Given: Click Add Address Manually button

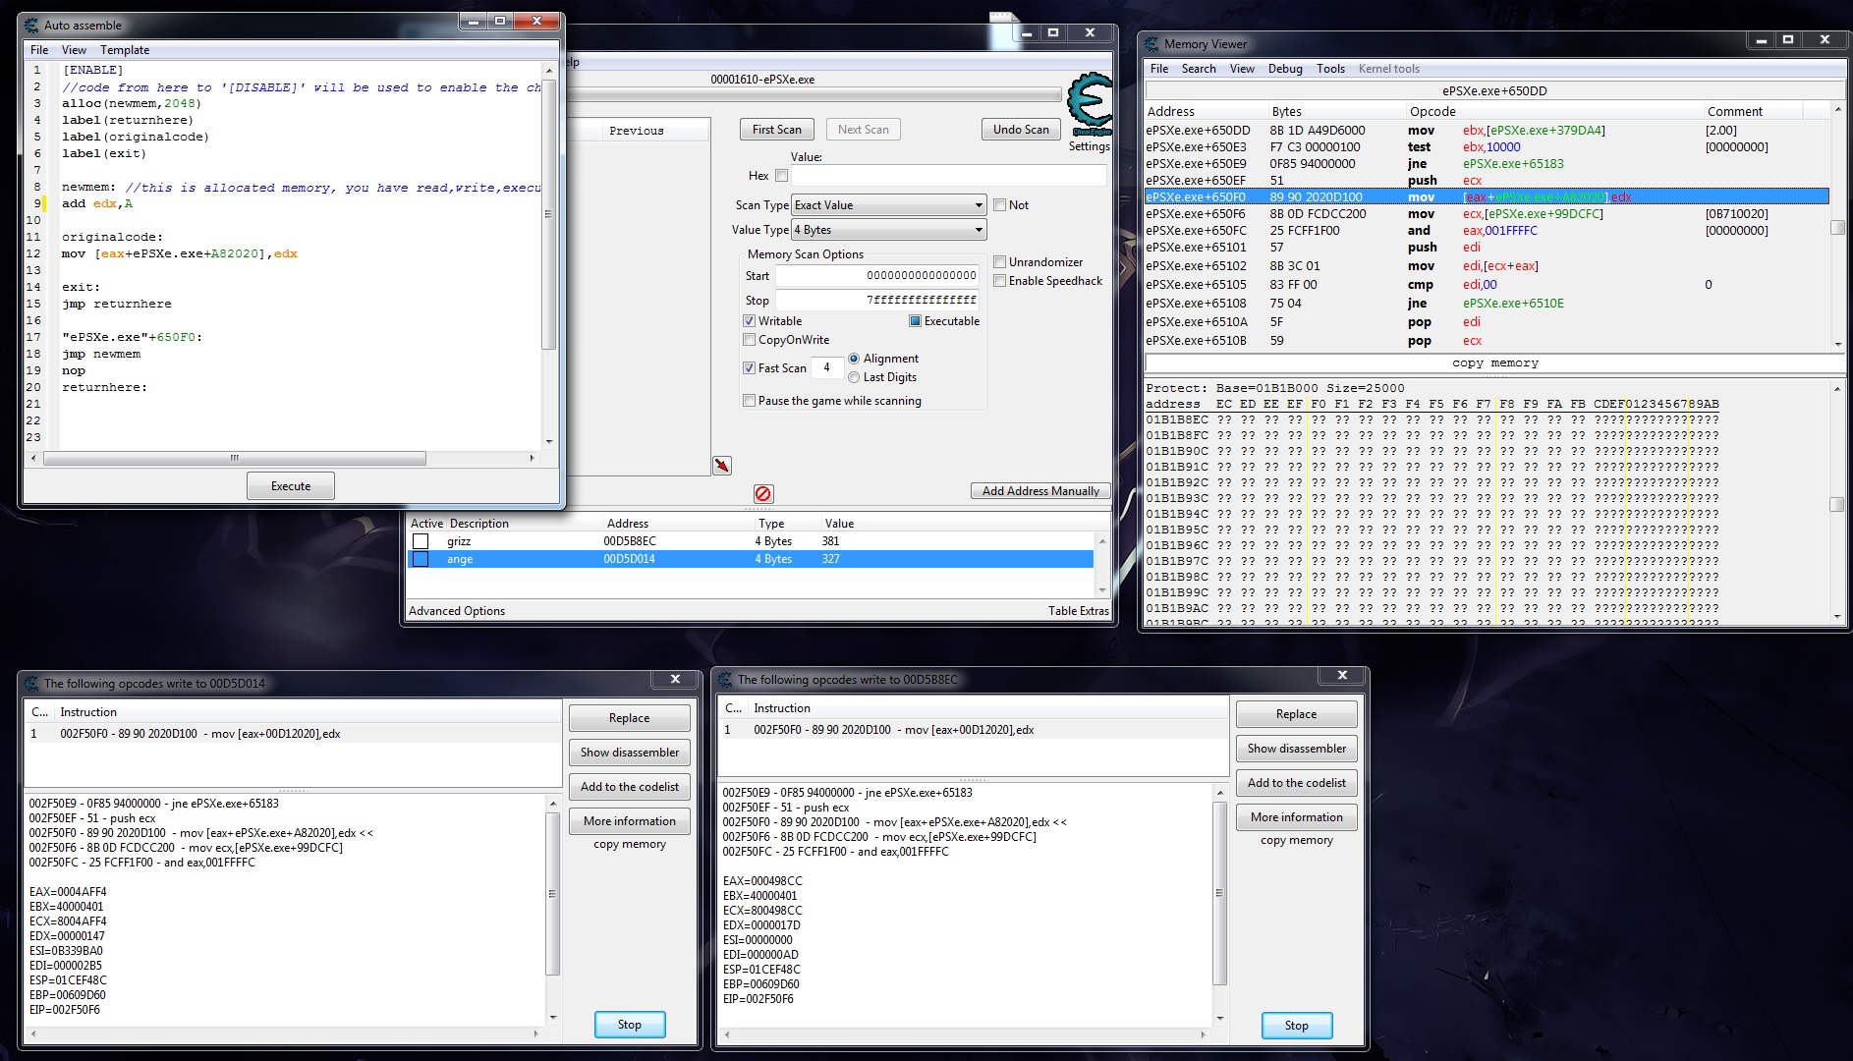Looking at the screenshot, I should tap(1040, 491).
